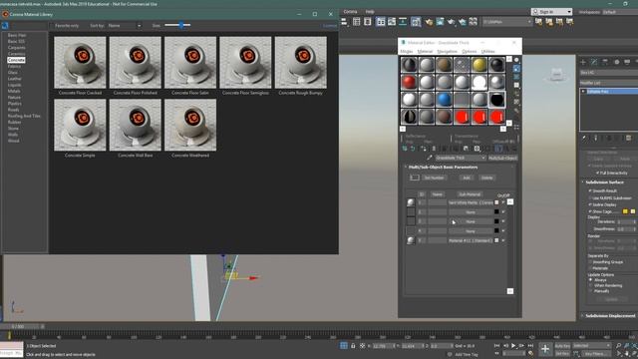Click Assign Material to Selection icon
Viewport: 638px width, 359px height.
click(424, 149)
